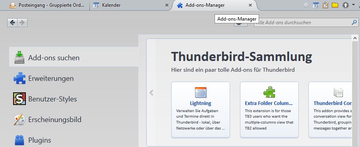Screen dimensions: 360x147
Task: Click the blue brick Plugins icon
Action: pos(19,140)
